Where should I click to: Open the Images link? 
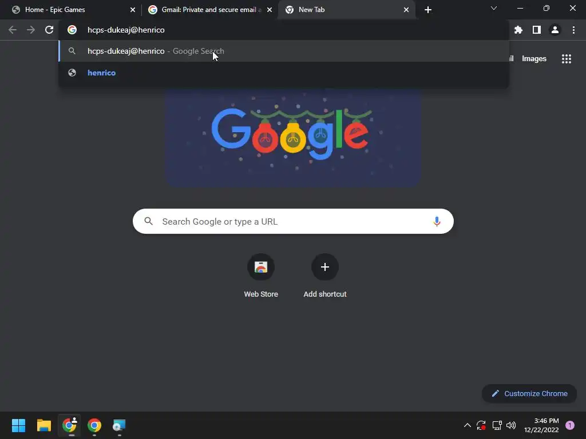point(534,59)
